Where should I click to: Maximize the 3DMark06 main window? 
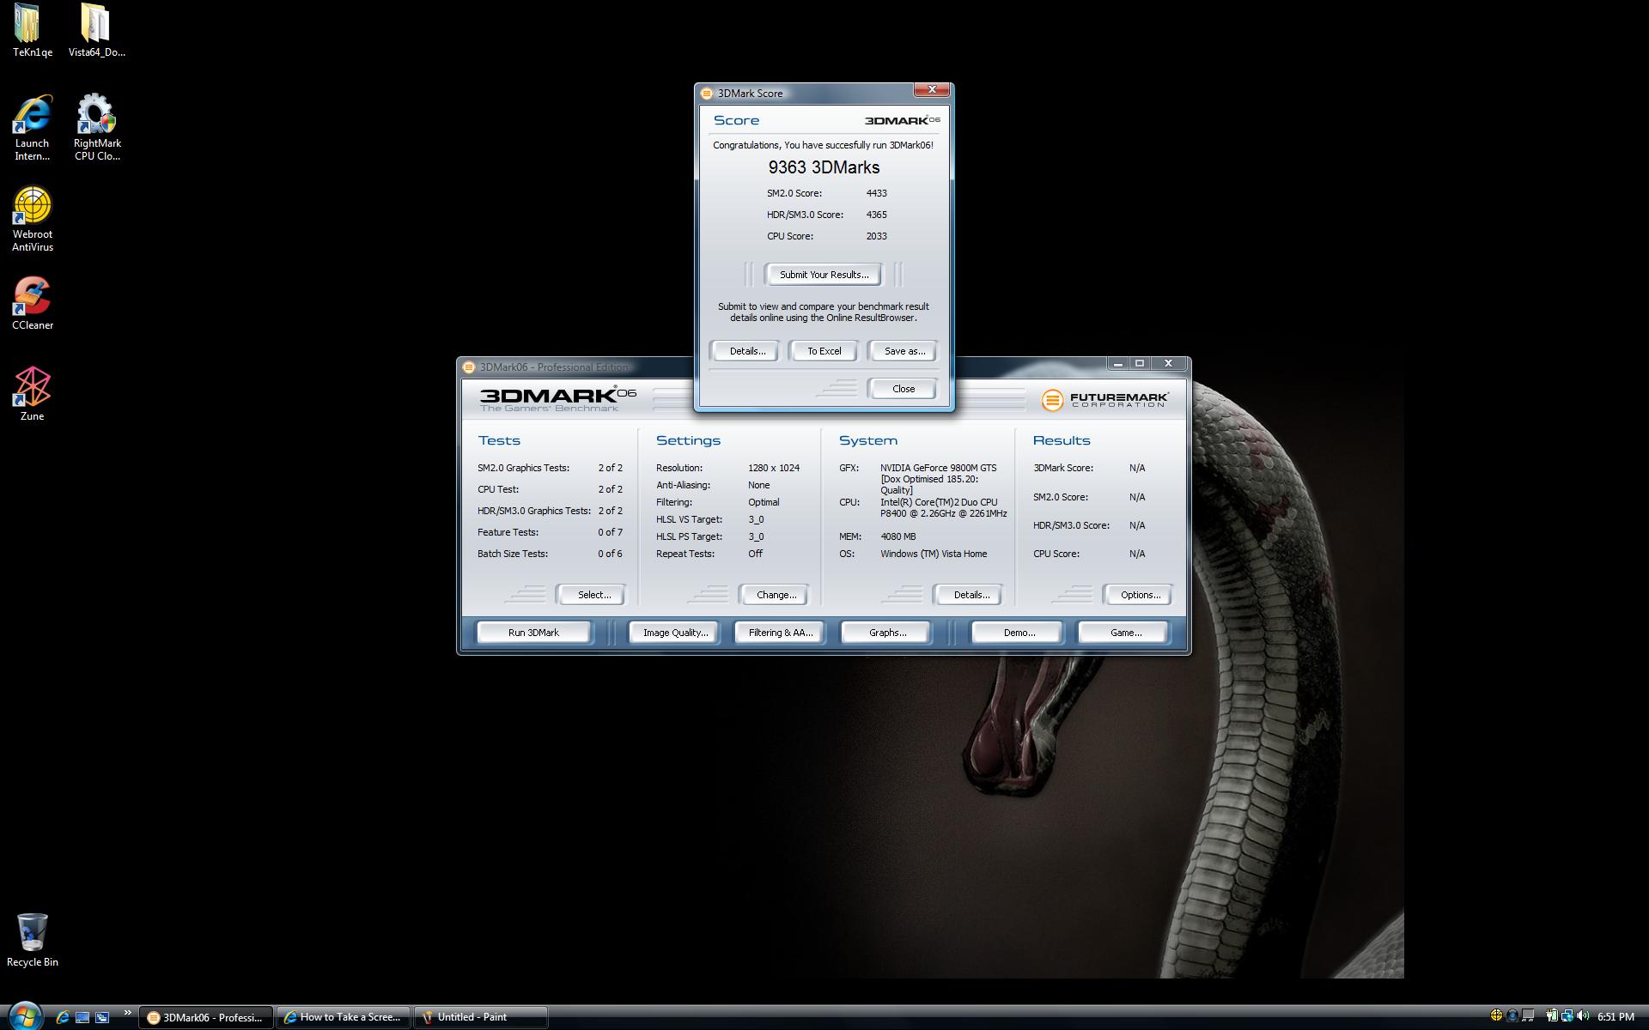coord(1140,364)
